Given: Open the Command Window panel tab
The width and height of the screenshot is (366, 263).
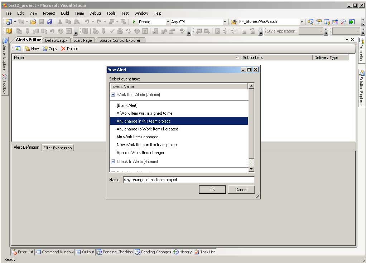Looking at the screenshot, I should (x=55, y=252).
